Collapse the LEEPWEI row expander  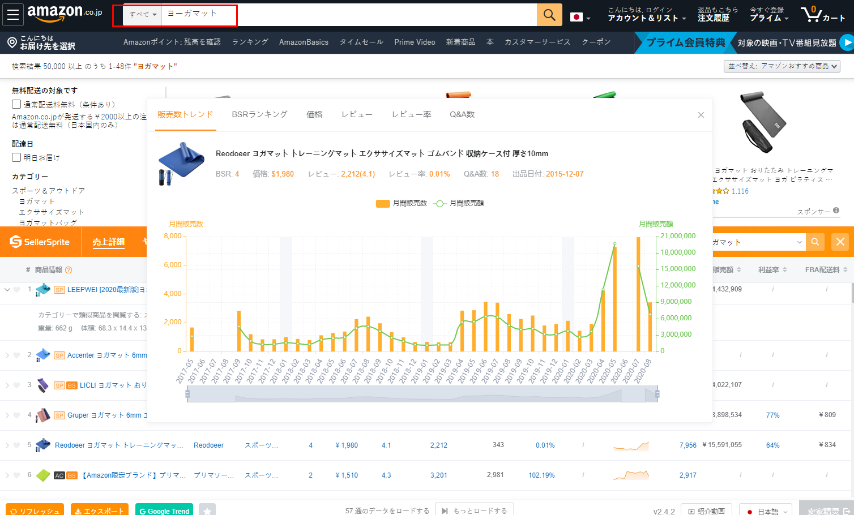[x=7, y=290]
